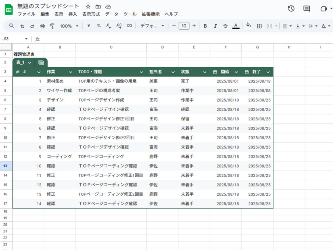Open filter dropdown for 作業 column
333x250 pixels.
point(70,72)
